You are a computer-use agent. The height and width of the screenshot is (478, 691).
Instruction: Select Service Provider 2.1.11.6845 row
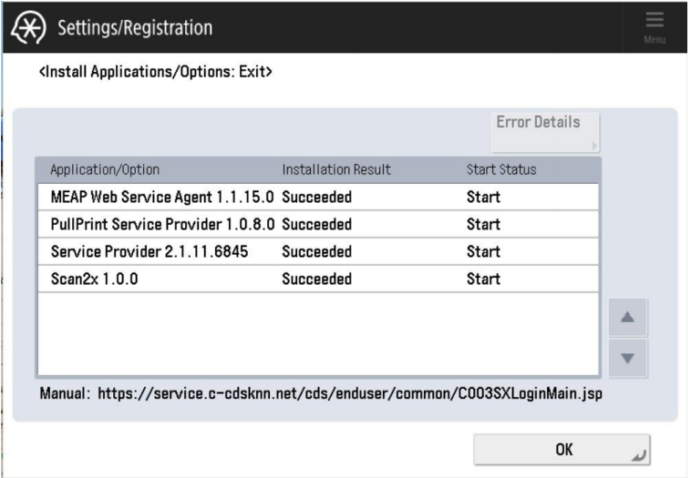point(150,251)
